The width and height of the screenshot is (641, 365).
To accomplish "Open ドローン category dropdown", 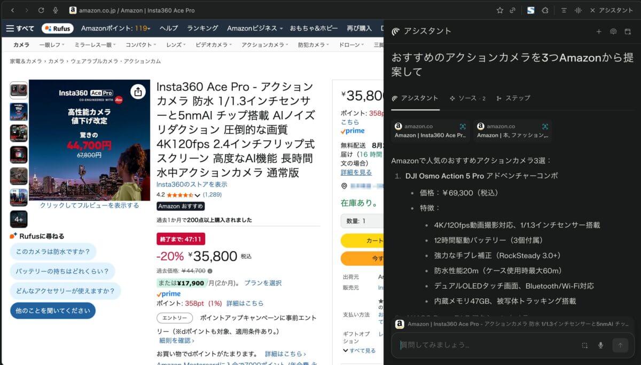I will click(351, 45).
